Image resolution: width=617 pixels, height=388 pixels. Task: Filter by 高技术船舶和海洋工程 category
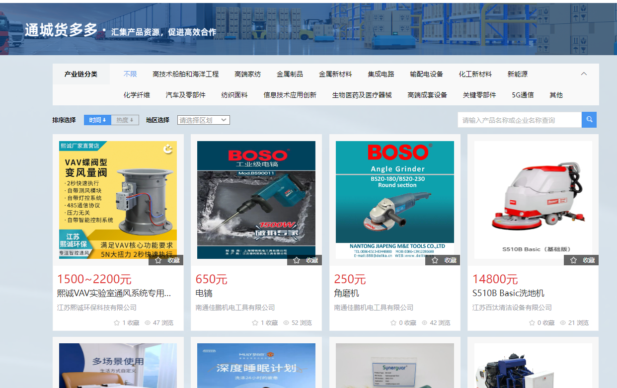coord(185,74)
